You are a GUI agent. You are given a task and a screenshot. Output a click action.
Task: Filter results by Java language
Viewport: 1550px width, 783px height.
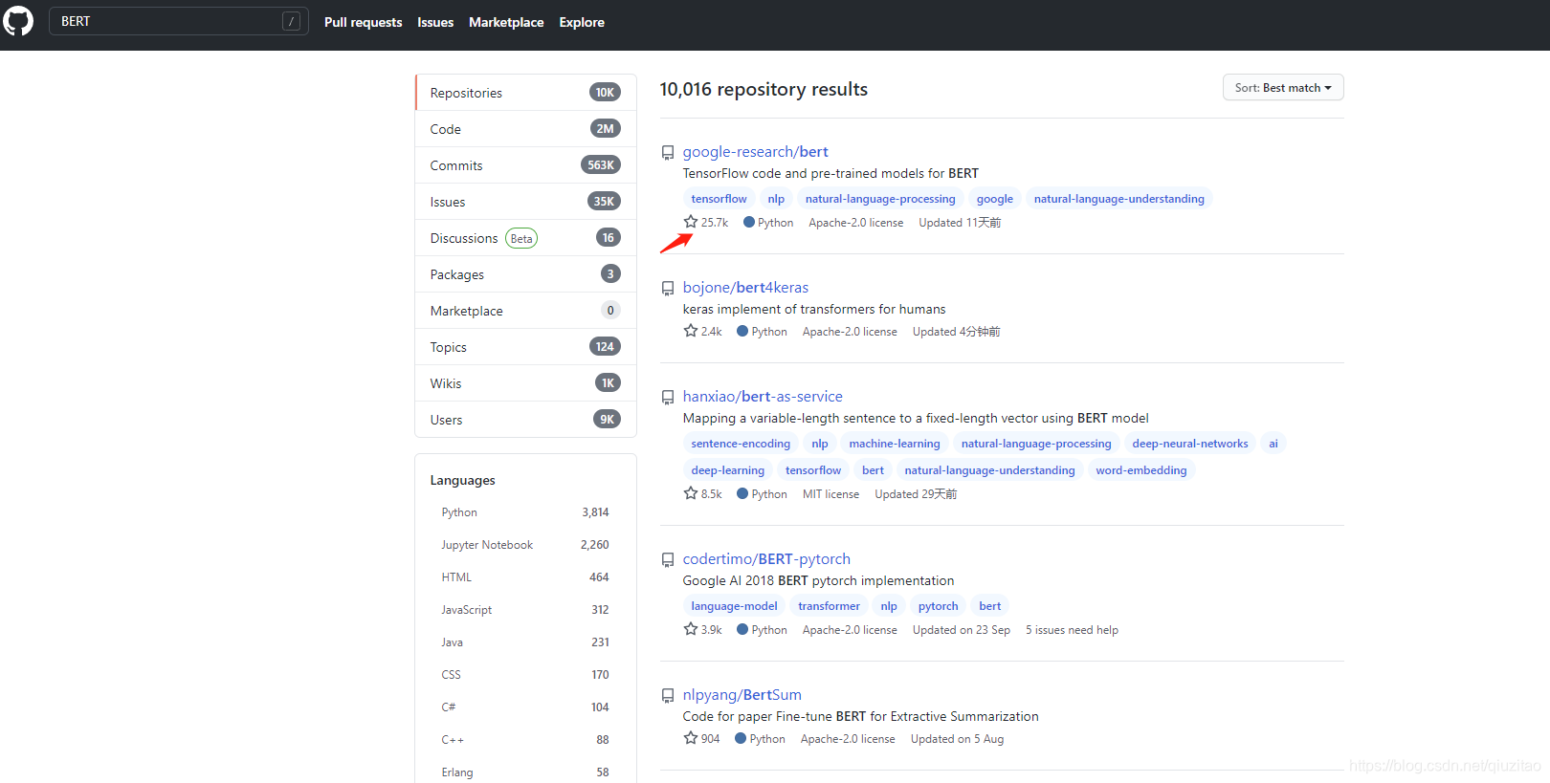[525, 642]
